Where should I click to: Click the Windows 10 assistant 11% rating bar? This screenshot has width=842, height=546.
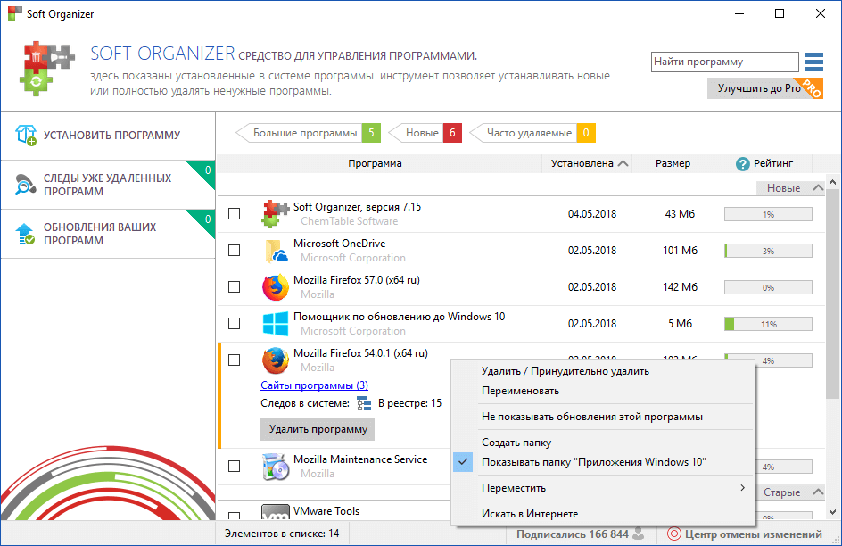coord(769,324)
